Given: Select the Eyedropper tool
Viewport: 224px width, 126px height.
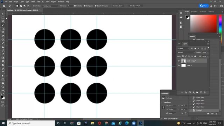Looking at the screenshot, I should (3, 36).
